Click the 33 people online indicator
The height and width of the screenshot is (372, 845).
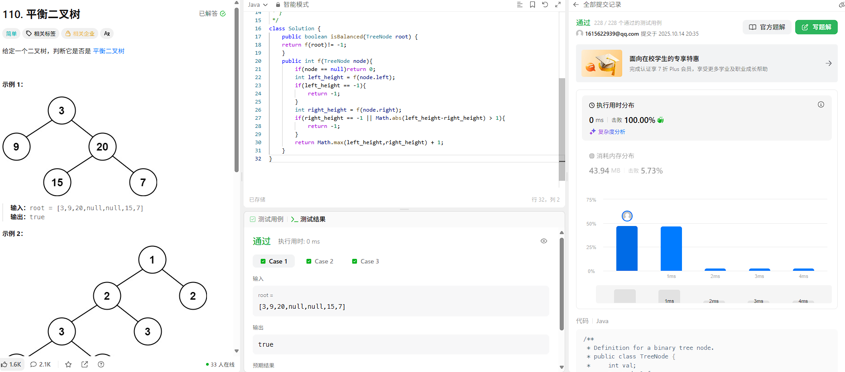coord(220,364)
